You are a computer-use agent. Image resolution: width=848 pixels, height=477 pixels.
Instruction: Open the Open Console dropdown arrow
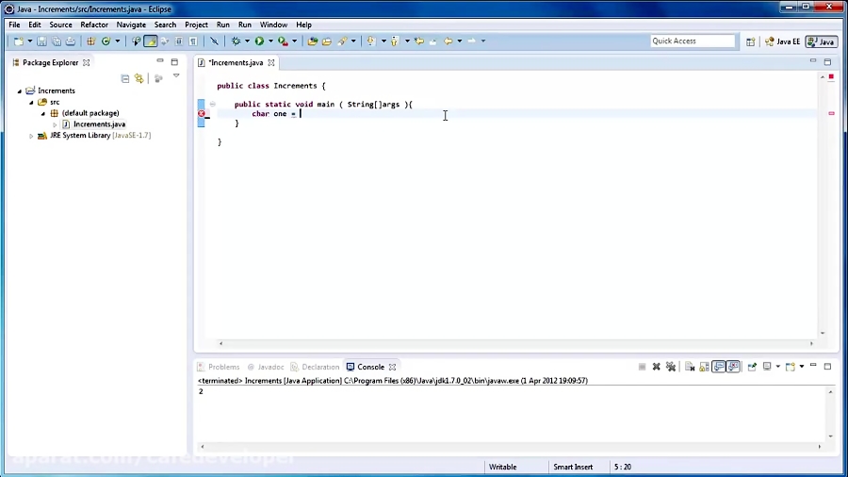(x=802, y=367)
